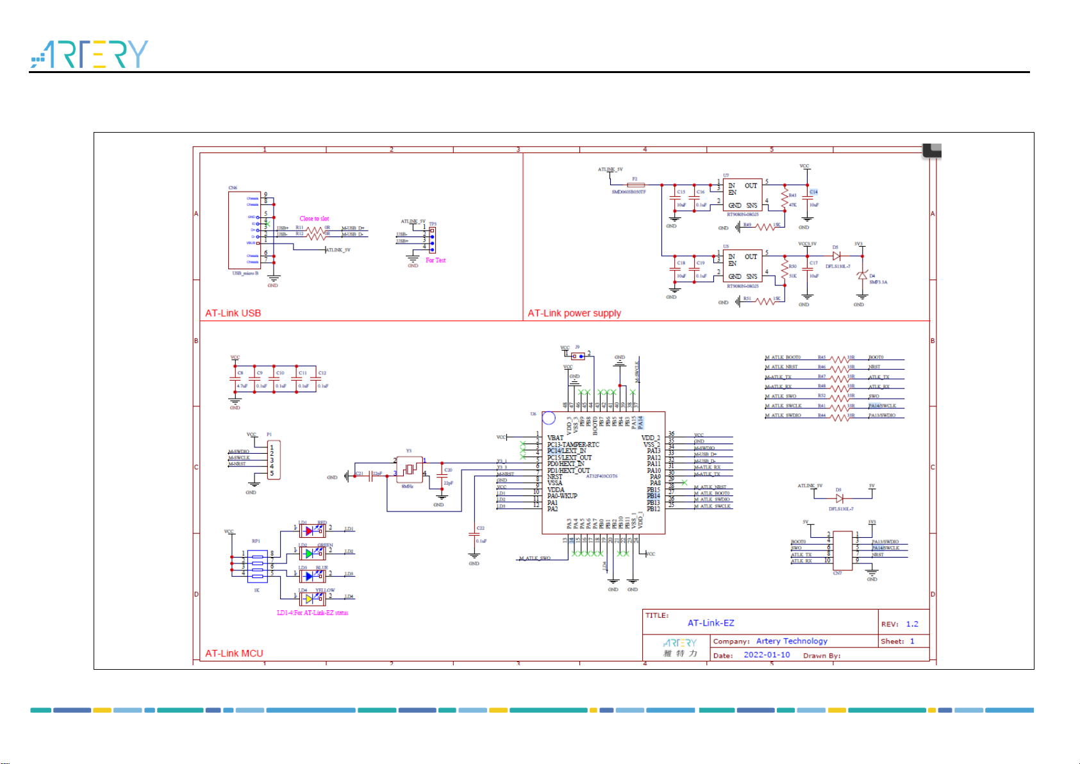Viewport: 1080px width, 764px height.
Task: Click the 'Sheet: 1' field
Action: tap(897, 641)
